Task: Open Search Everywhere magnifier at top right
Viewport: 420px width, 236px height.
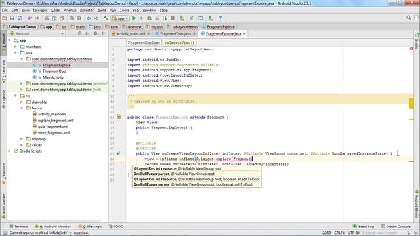Action: [x=409, y=18]
